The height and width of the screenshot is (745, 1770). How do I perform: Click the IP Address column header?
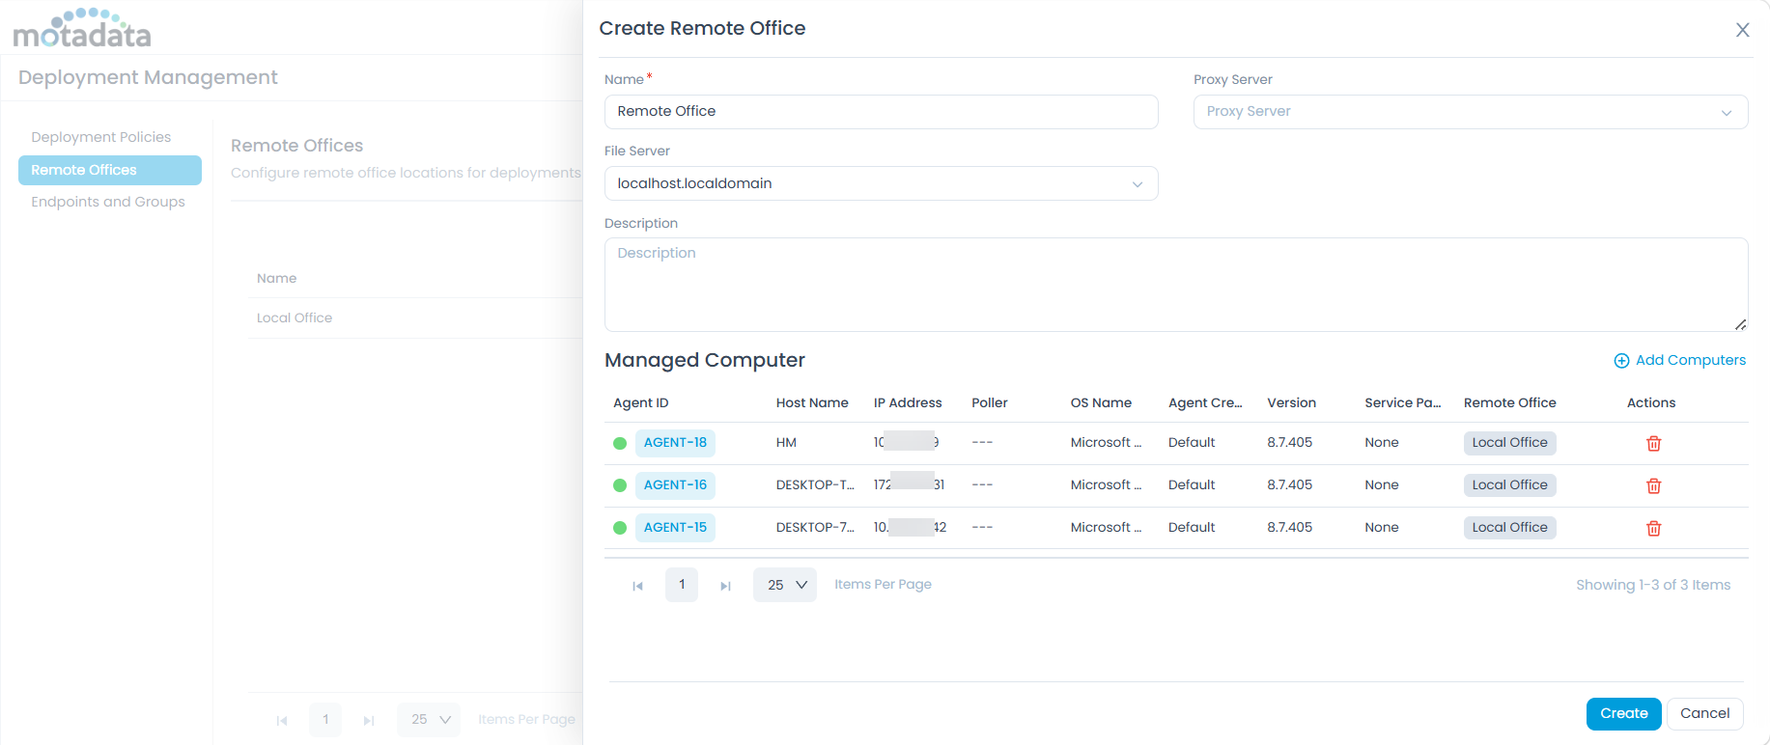908,403
